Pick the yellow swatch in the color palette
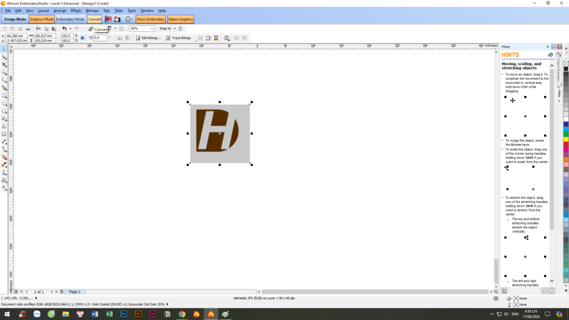Image resolution: width=569 pixels, height=320 pixels. point(566,139)
